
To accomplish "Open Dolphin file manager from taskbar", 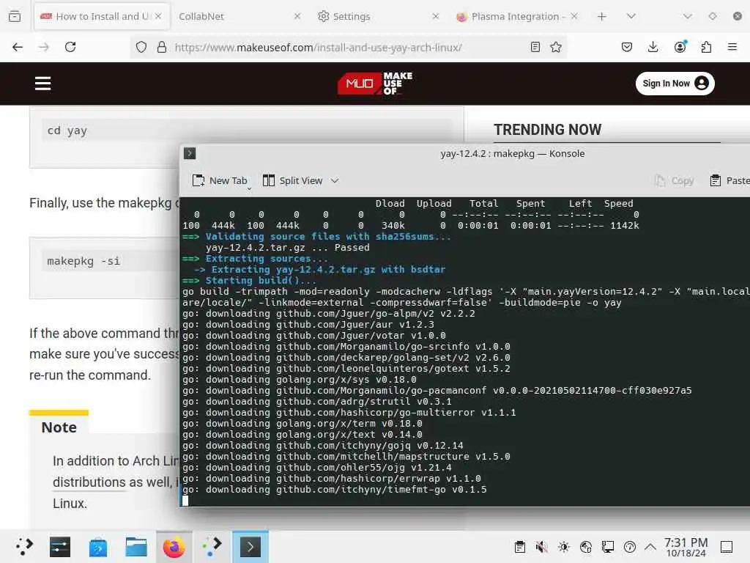I will click(x=136, y=547).
